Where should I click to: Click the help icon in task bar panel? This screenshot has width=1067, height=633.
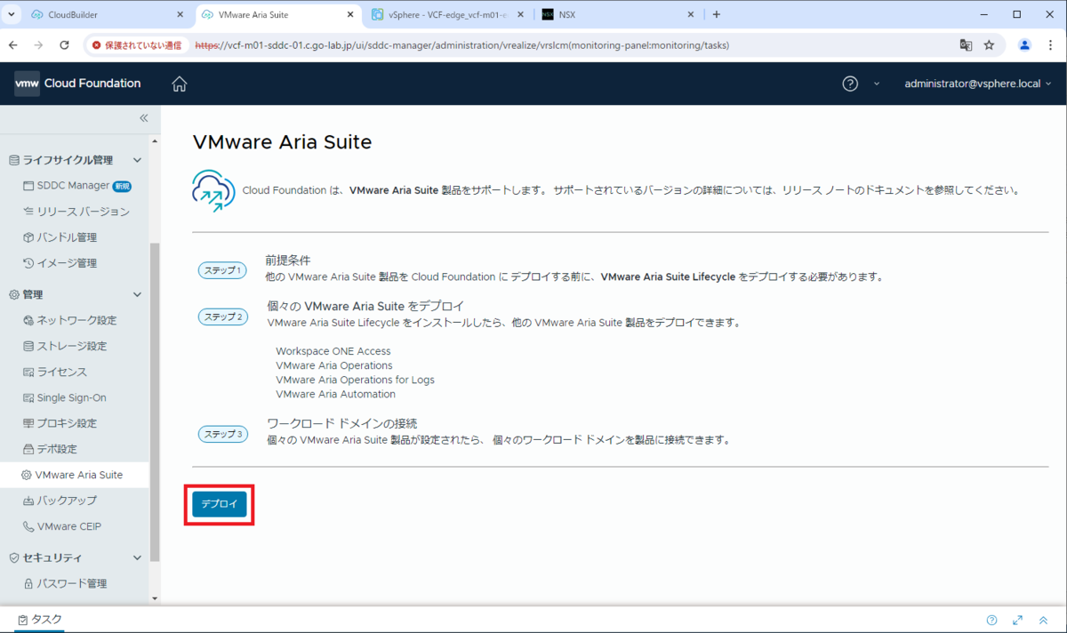(991, 620)
